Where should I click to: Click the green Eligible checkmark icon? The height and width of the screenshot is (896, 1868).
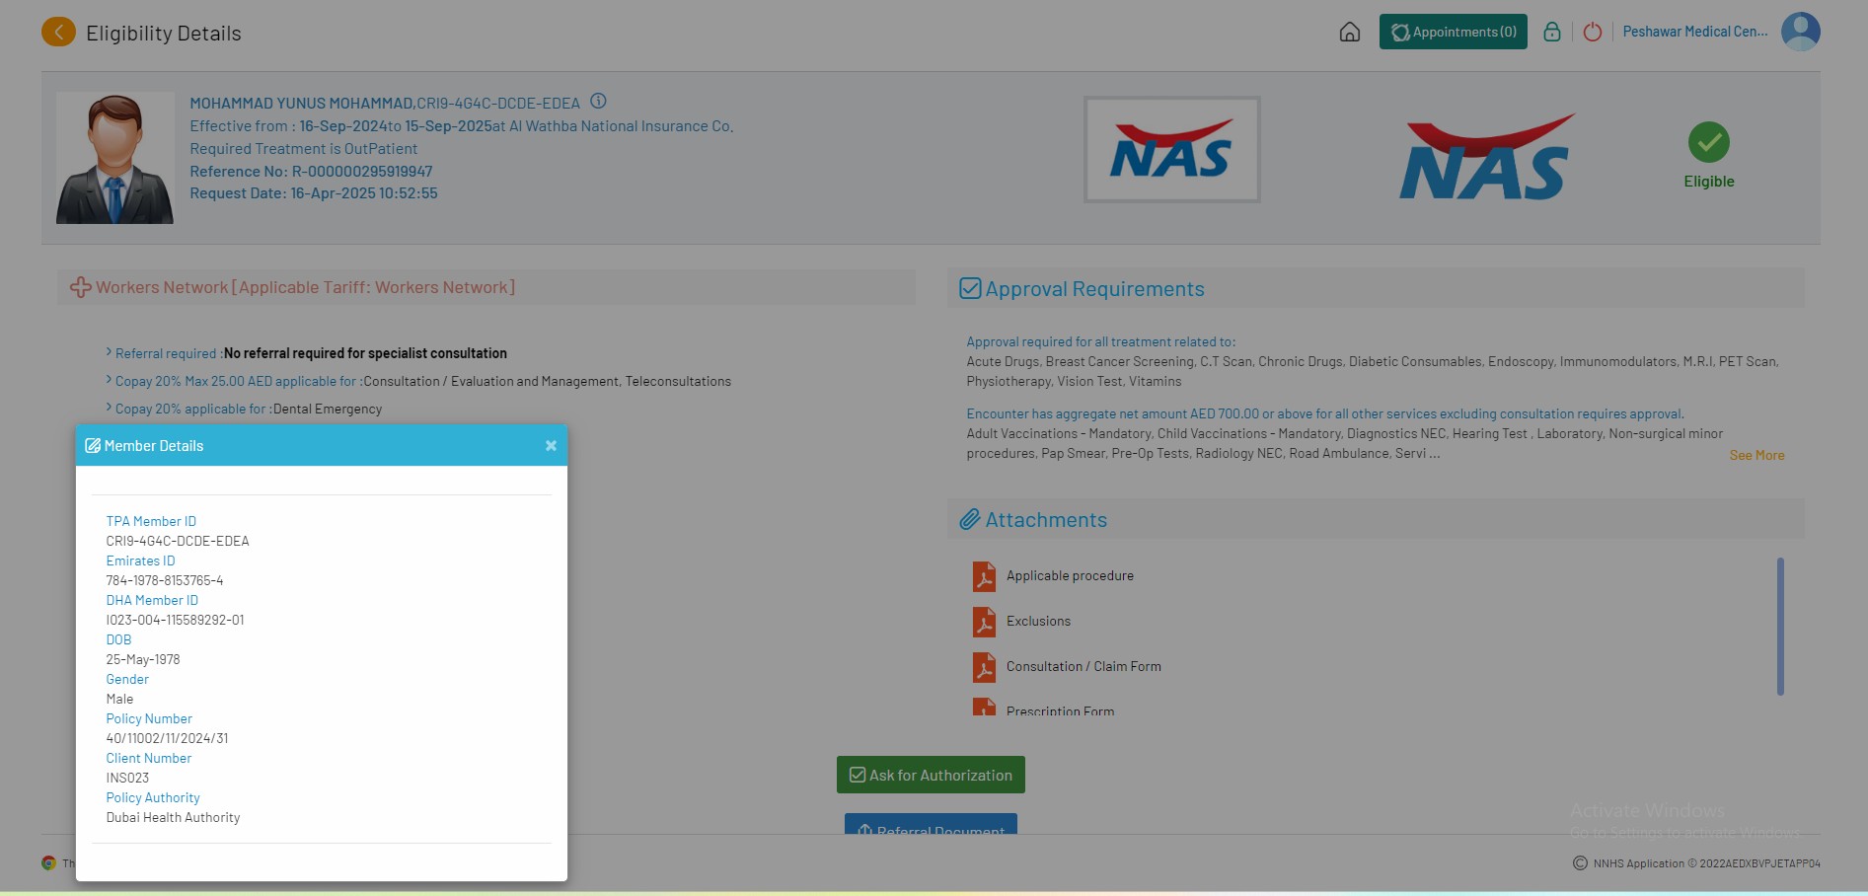pos(1709,142)
